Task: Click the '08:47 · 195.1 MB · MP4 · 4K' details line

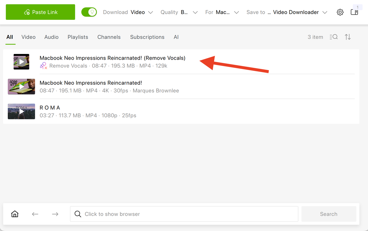Action: click(109, 91)
